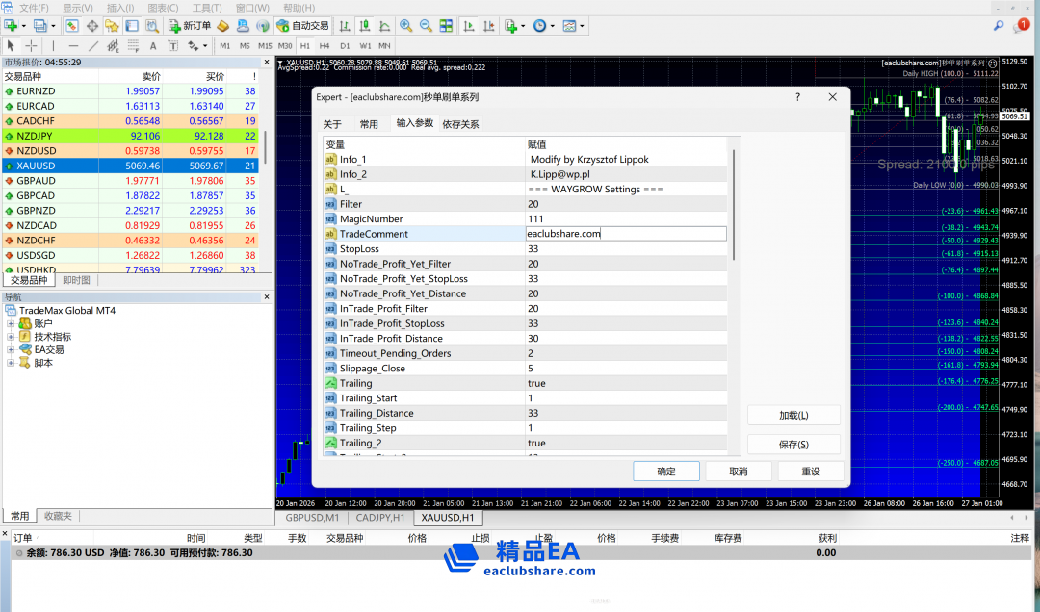Expand the 技术指标 node in Navigator
1040x612 pixels.
[12, 337]
